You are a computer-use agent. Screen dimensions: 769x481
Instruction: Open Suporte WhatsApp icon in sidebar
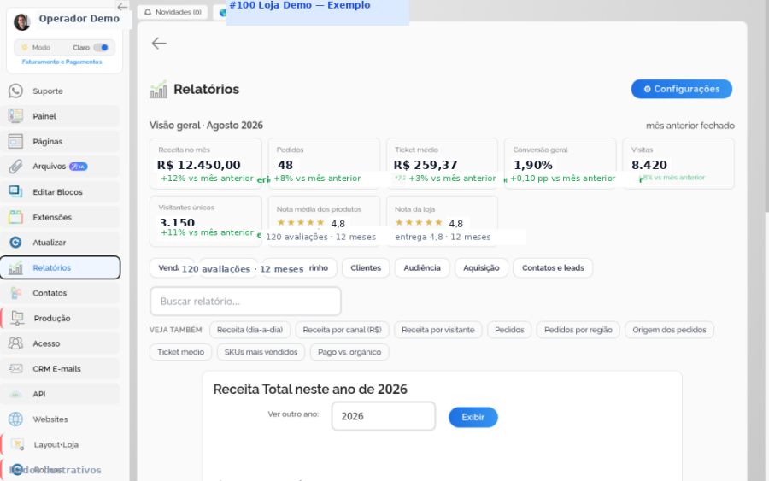click(15, 91)
